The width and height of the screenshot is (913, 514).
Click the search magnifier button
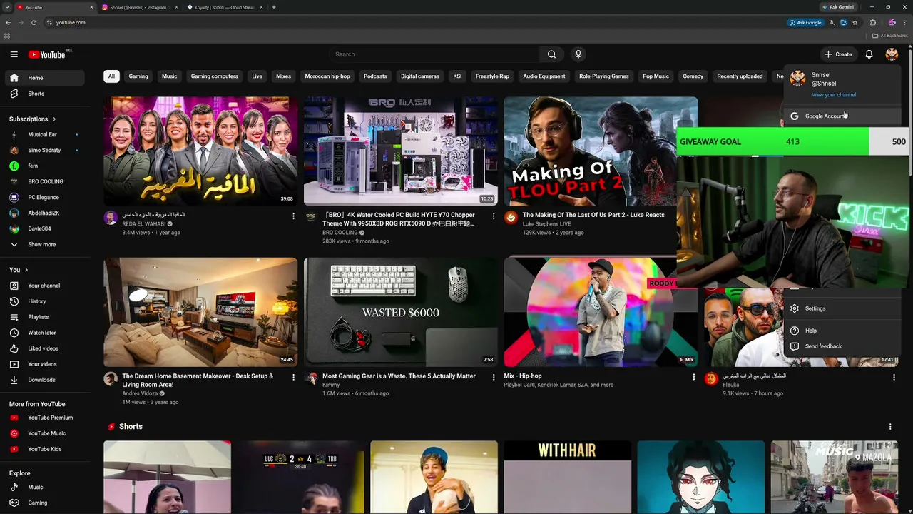551,54
